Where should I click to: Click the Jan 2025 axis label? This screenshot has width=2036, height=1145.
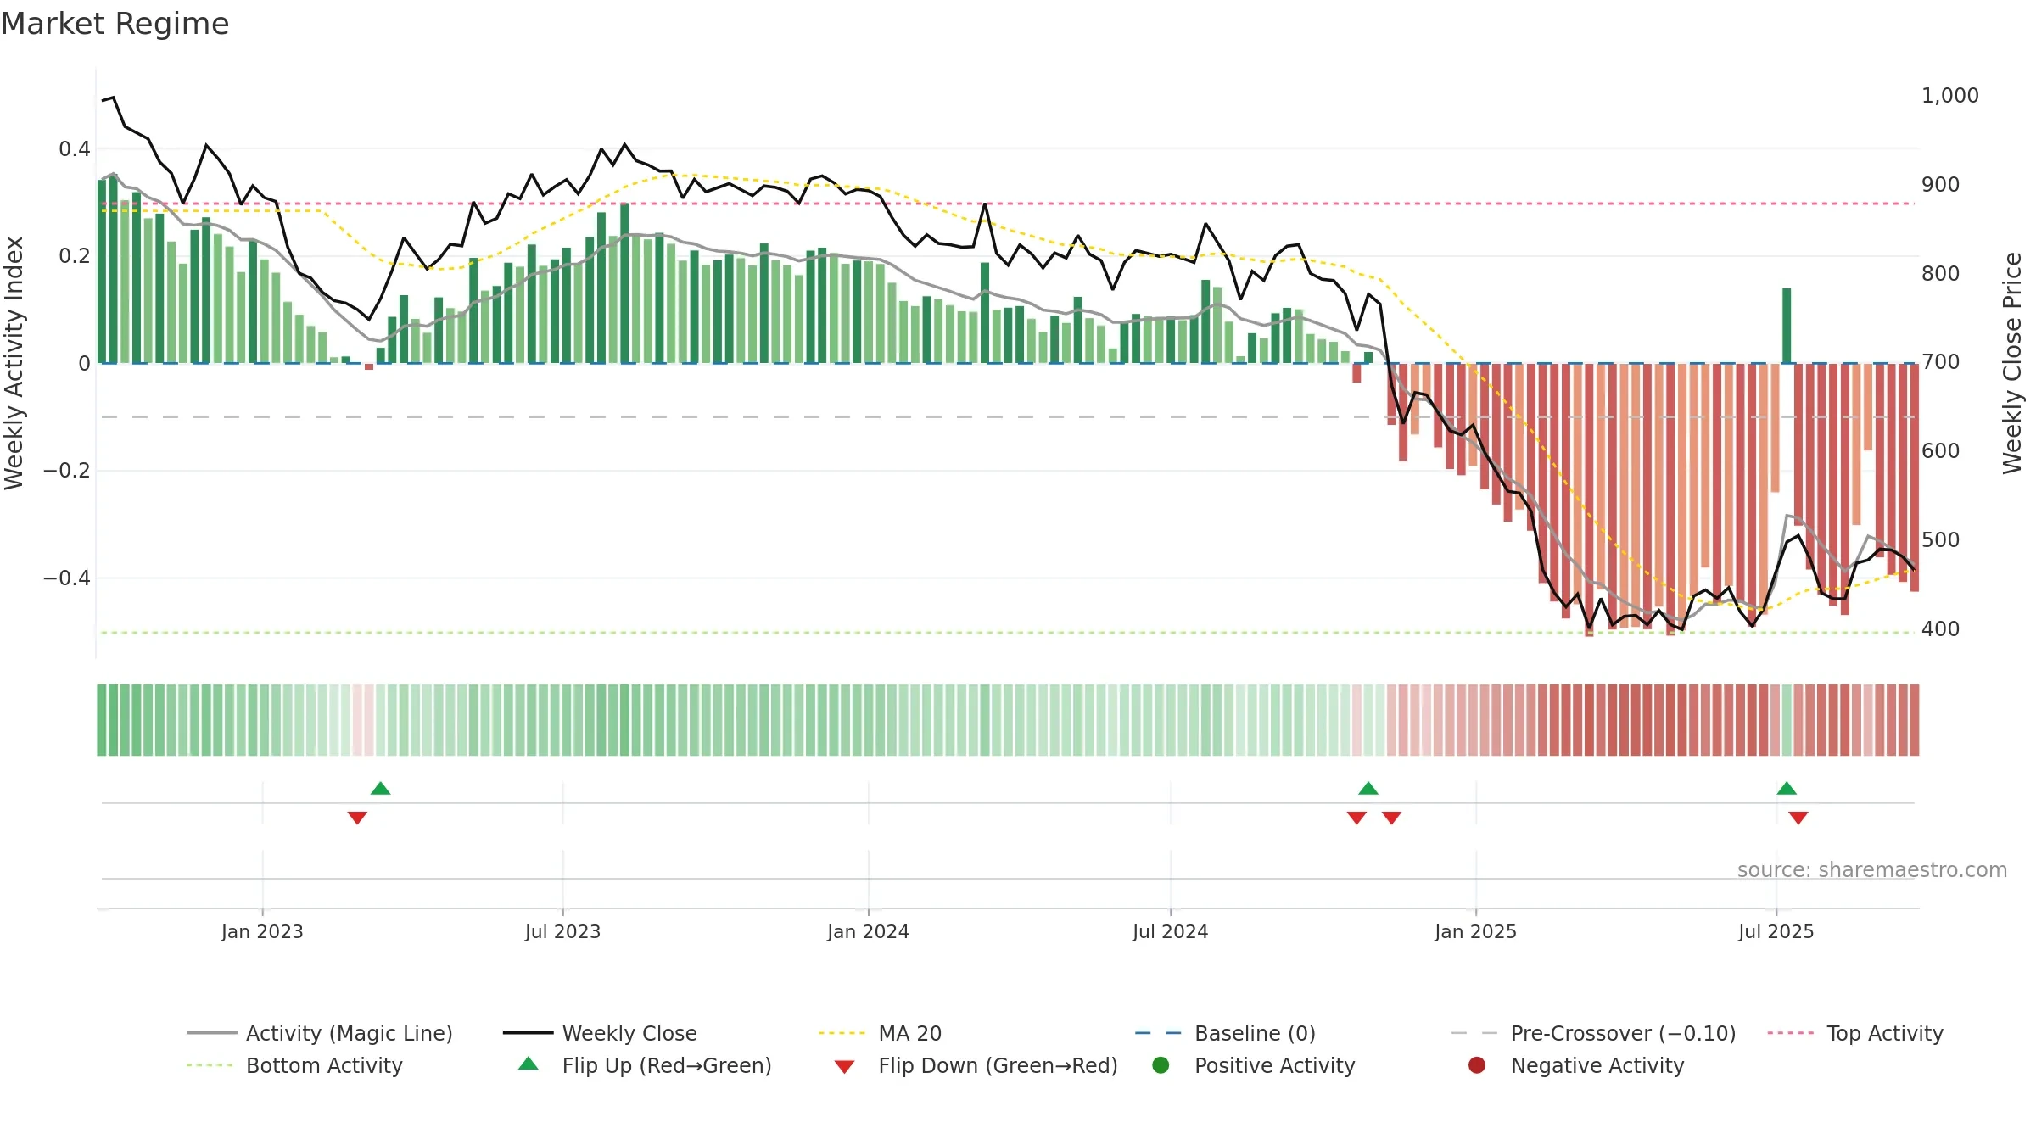(x=1475, y=931)
